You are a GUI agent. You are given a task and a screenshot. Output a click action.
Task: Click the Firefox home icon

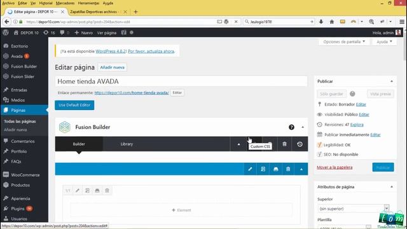(332, 22)
